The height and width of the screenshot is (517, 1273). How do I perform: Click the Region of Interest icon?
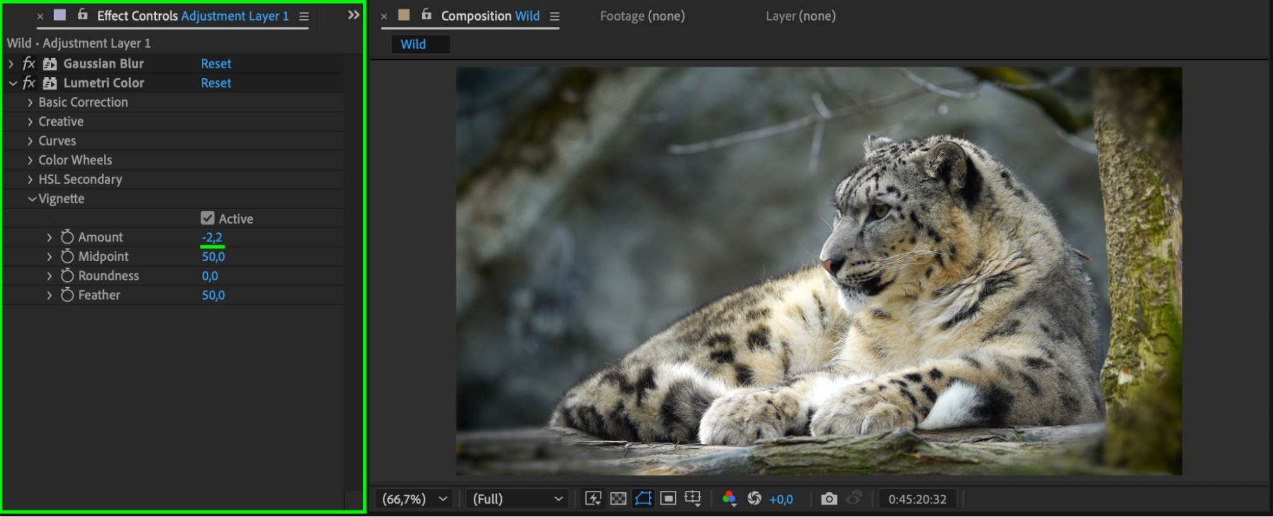(x=668, y=499)
